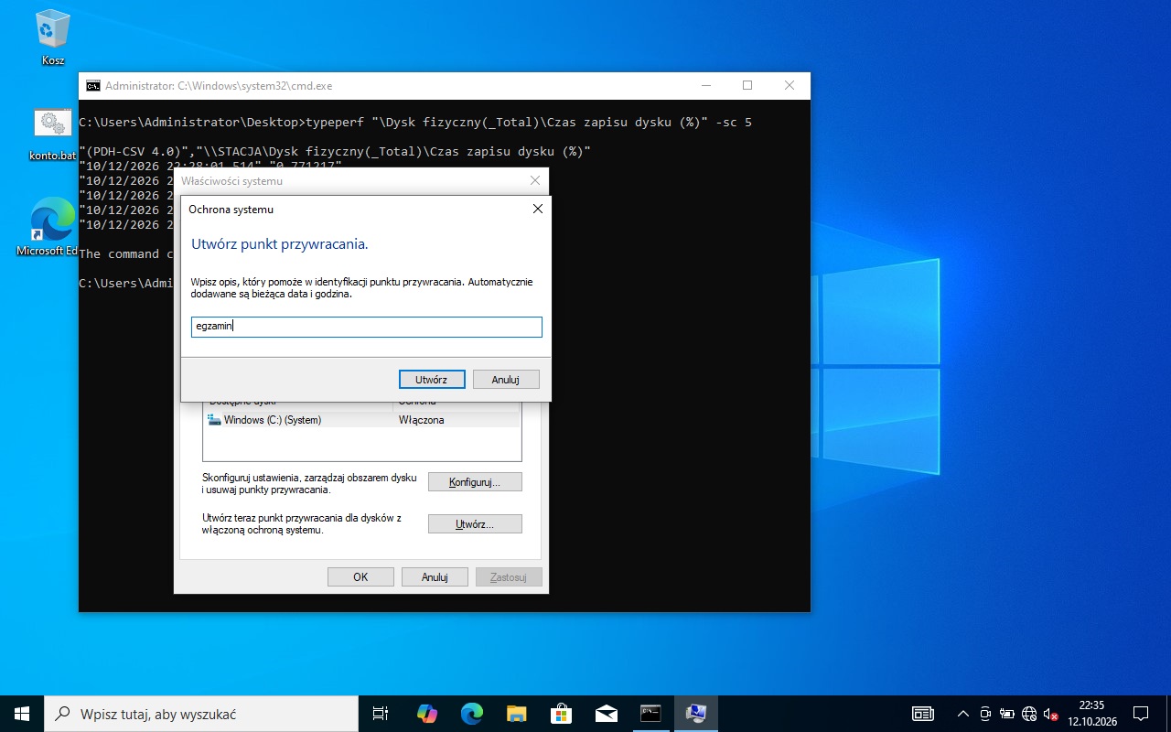This screenshot has height=732, width=1171.
Task: Show hidden system tray icons
Action: click(962, 714)
